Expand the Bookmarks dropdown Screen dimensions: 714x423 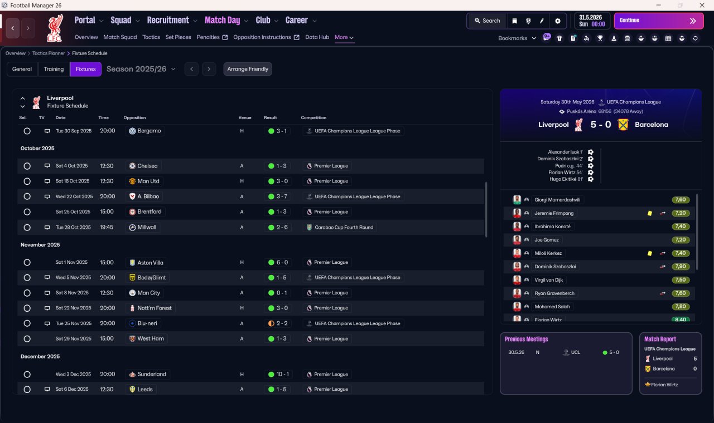pos(517,38)
